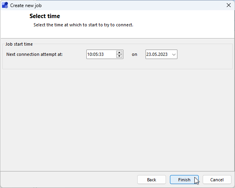
Task: Select the seconds value 33 in the time field
Action: coord(101,54)
